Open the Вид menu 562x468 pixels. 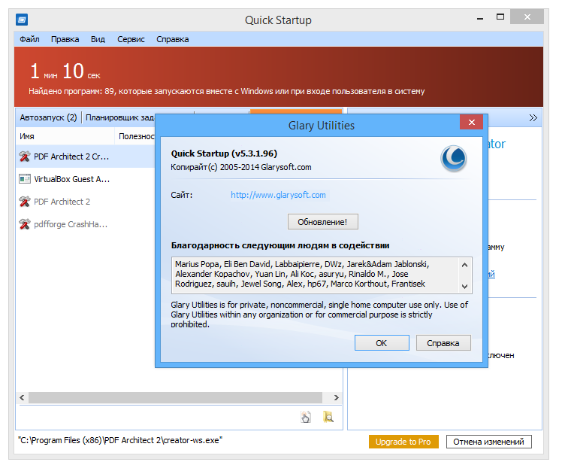98,39
